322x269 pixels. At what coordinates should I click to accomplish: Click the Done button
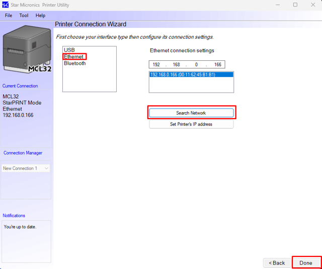click(306, 263)
